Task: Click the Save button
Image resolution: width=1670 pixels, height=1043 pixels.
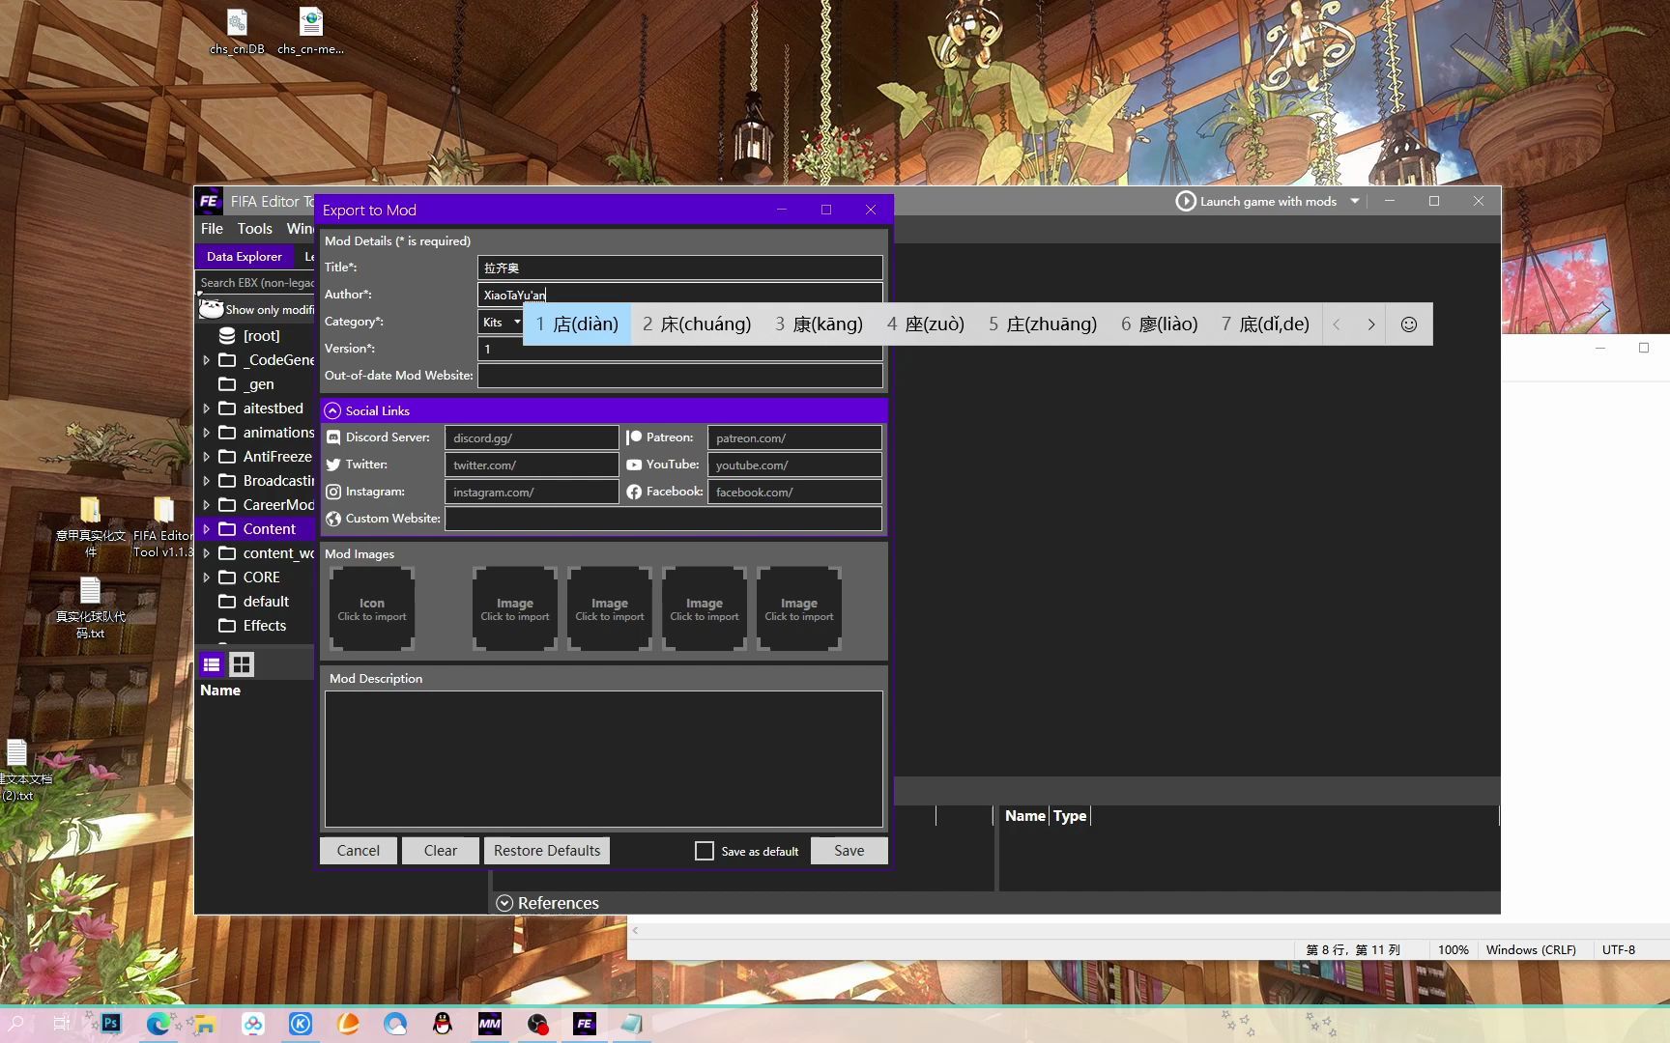Action: click(849, 851)
